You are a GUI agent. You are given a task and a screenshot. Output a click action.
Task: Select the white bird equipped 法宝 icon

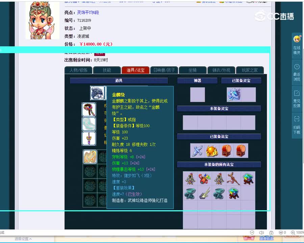click(197, 151)
